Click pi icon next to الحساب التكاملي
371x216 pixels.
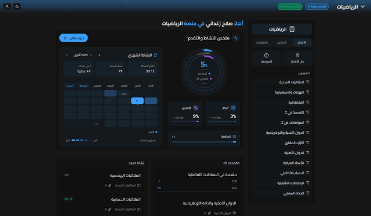307,173
